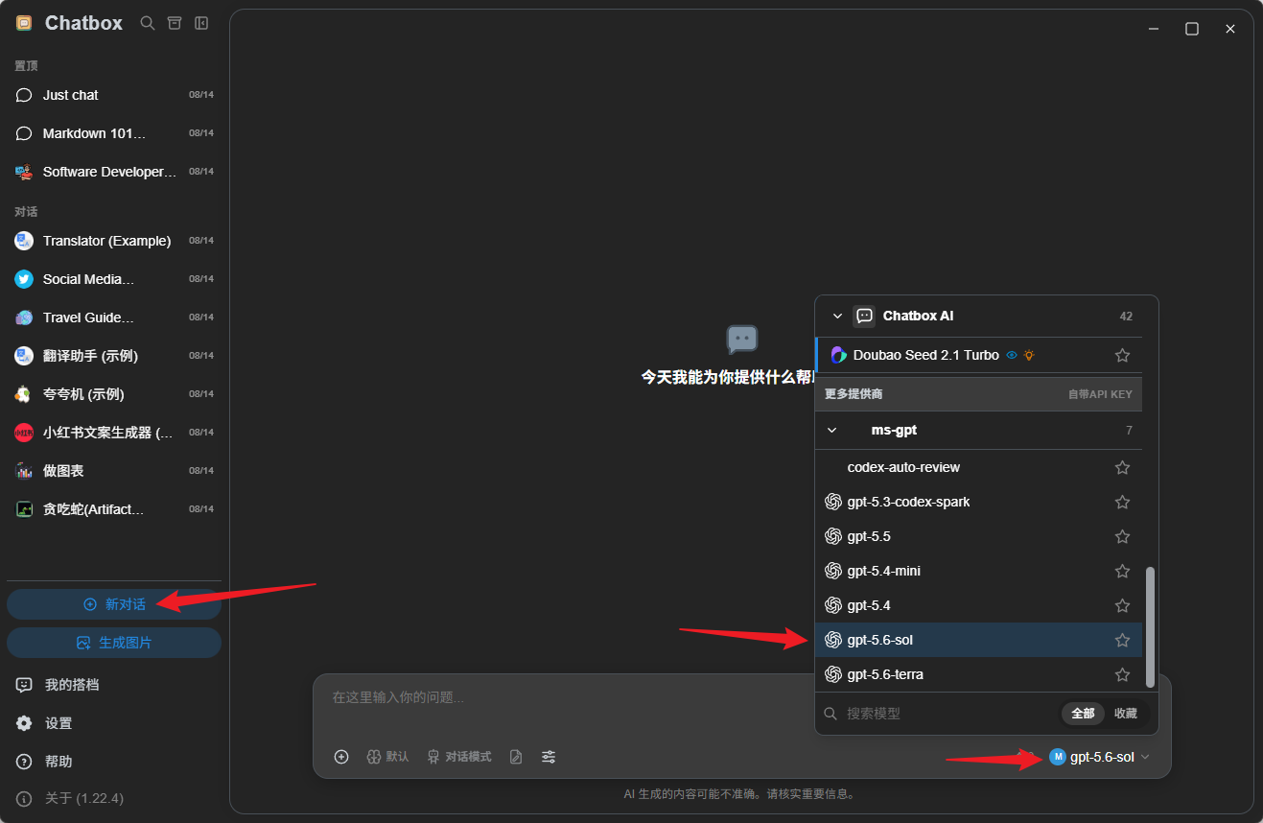
Task: Open 帮助 from the sidebar
Action: pos(114,762)
